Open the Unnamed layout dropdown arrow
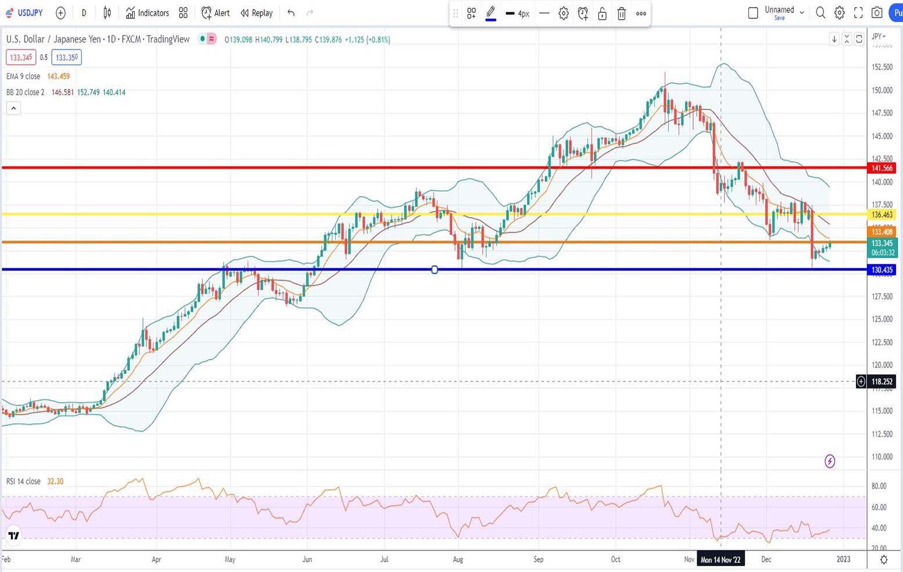This screenshot has height=572, width=903. [x=802, y=12]
